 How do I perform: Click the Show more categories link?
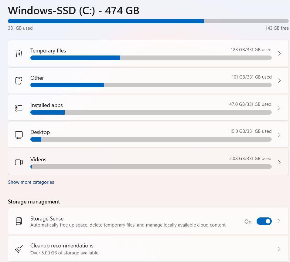pos(31,182)
